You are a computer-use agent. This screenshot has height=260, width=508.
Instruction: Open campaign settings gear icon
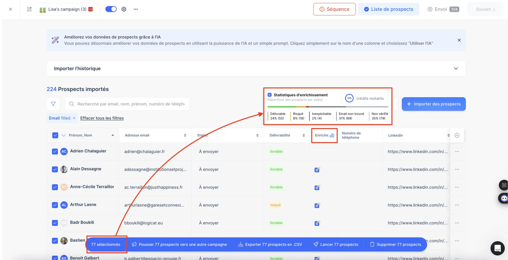124,9
